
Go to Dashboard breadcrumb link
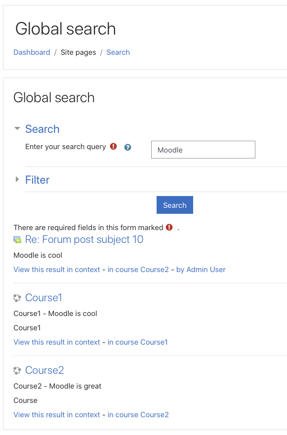coord(32,52)
